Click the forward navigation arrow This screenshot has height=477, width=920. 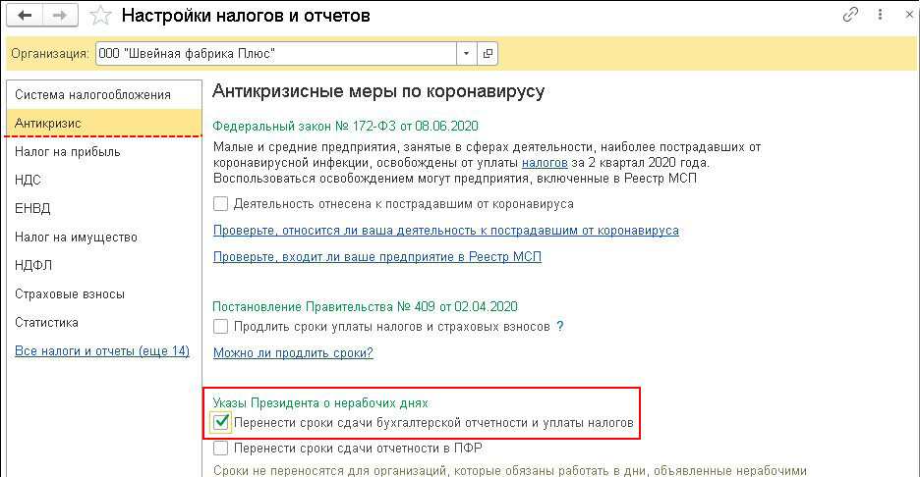click(x=58, y=16)
